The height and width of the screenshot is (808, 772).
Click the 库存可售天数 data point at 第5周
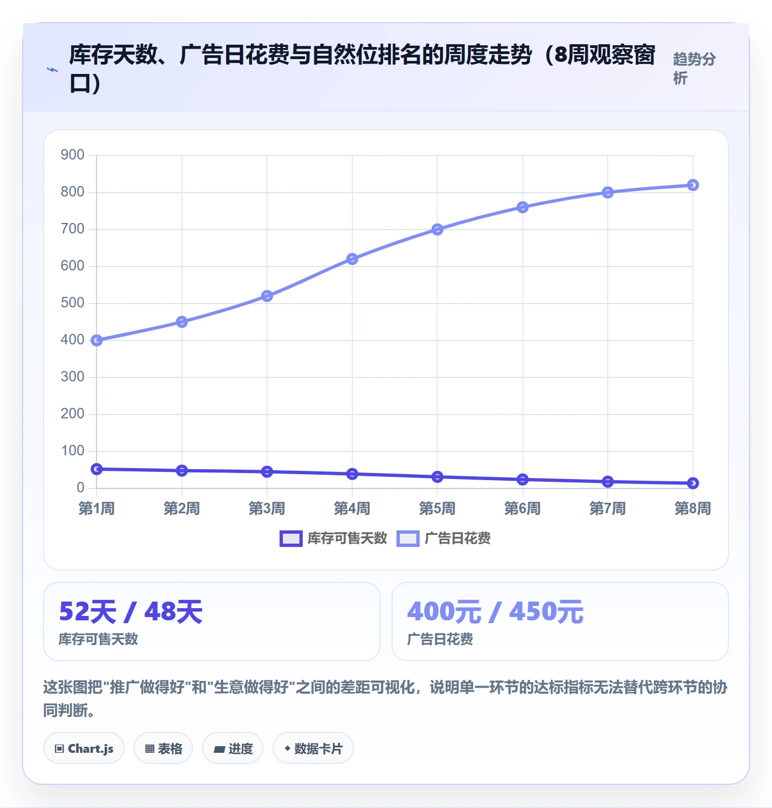click(x=437, y=477)
